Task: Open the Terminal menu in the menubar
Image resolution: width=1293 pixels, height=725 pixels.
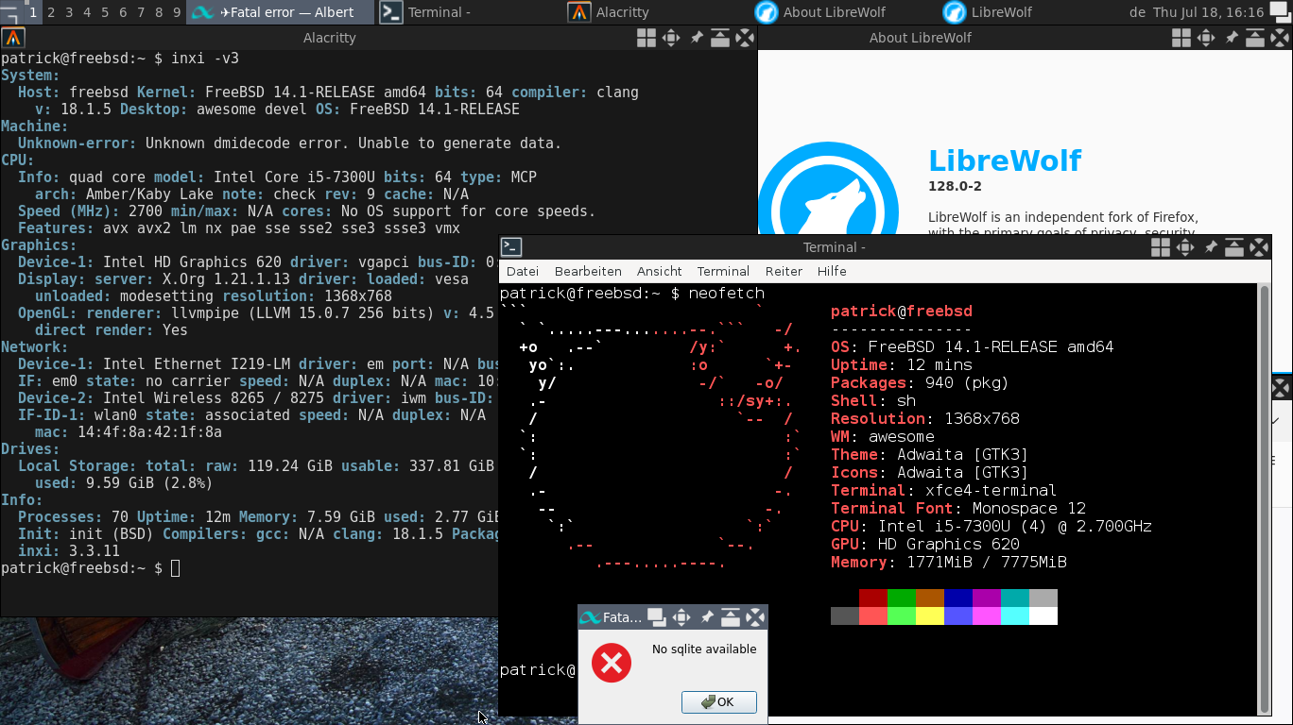Action: (723, 271)
